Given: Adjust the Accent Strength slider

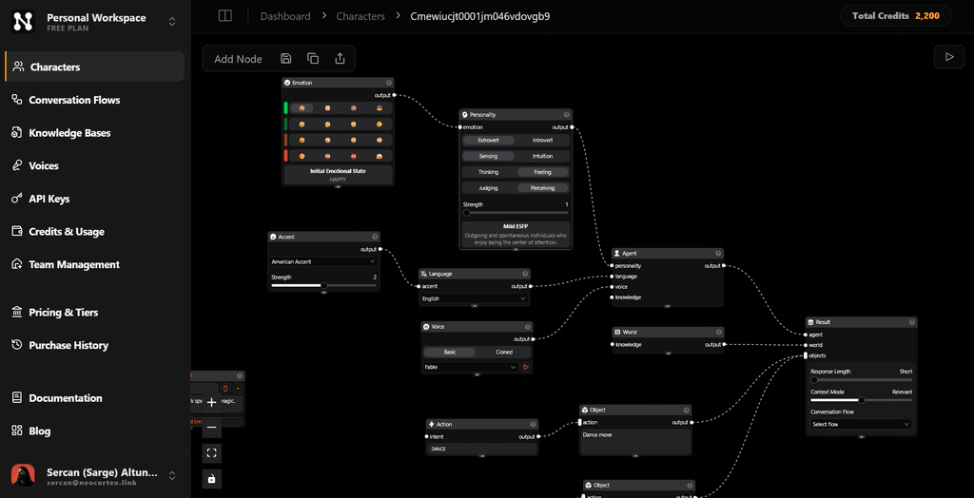Looking at the screenshot, I should click(x=323, y=286).
